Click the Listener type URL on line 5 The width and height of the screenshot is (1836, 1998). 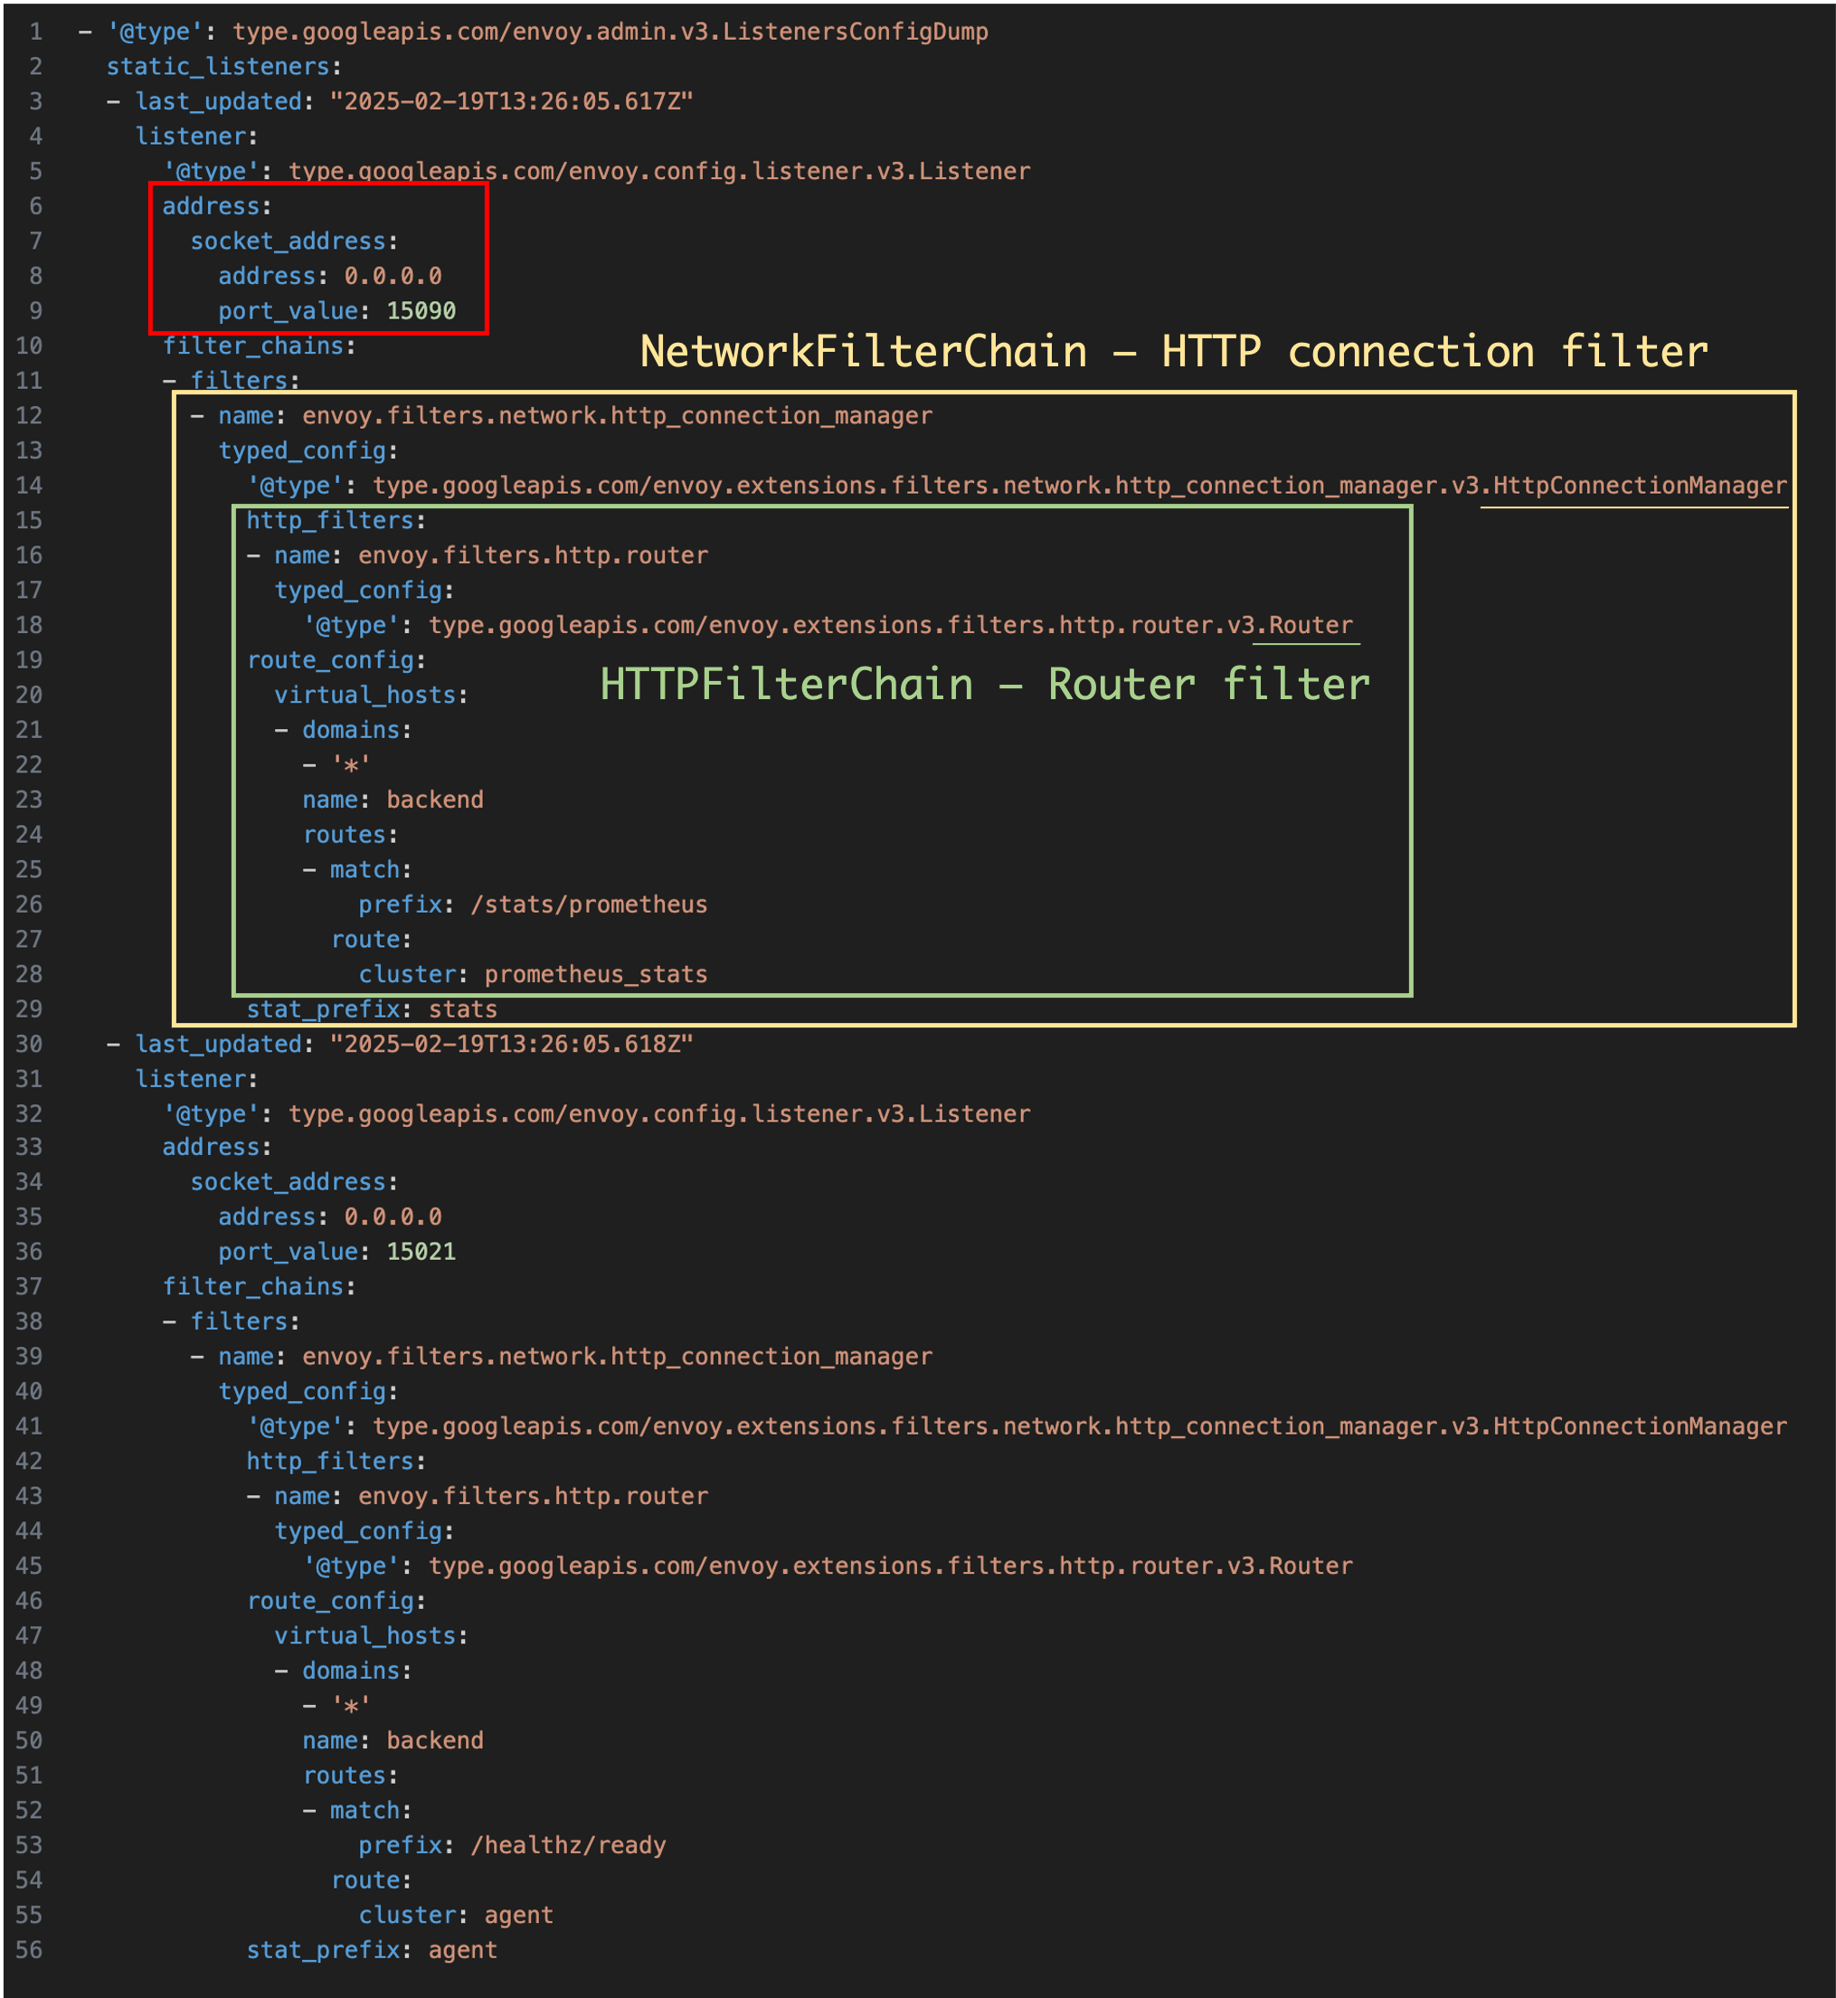(659, 171)
